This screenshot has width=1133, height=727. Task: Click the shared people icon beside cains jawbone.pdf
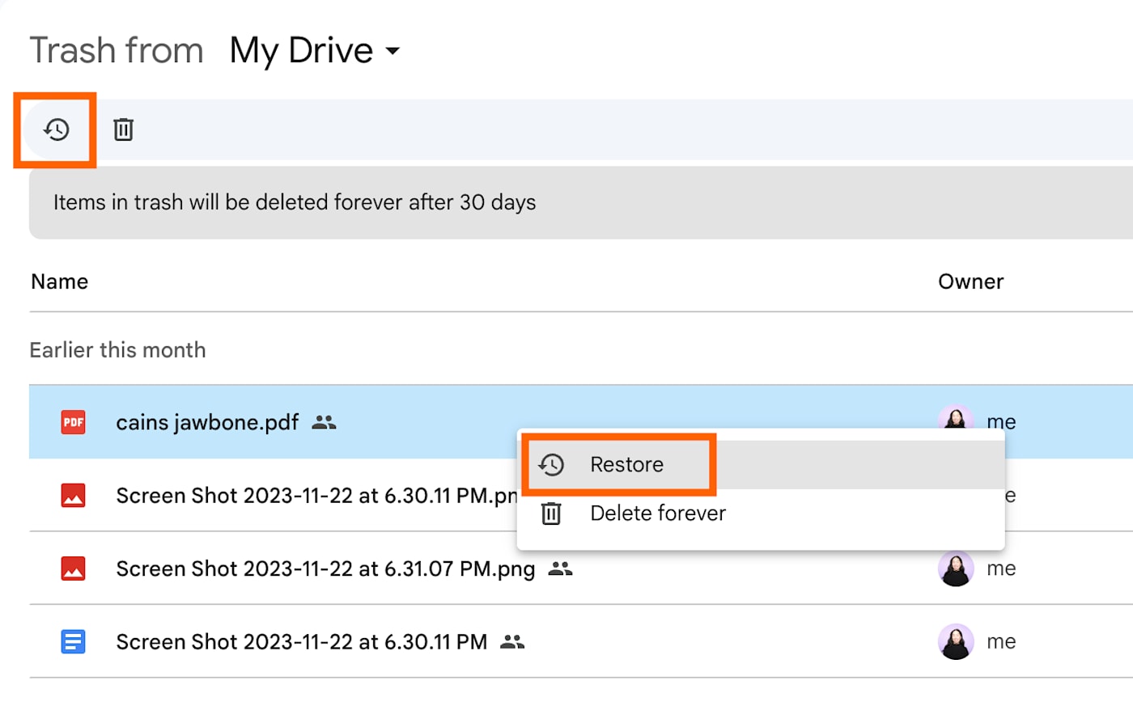pos(324,422)
